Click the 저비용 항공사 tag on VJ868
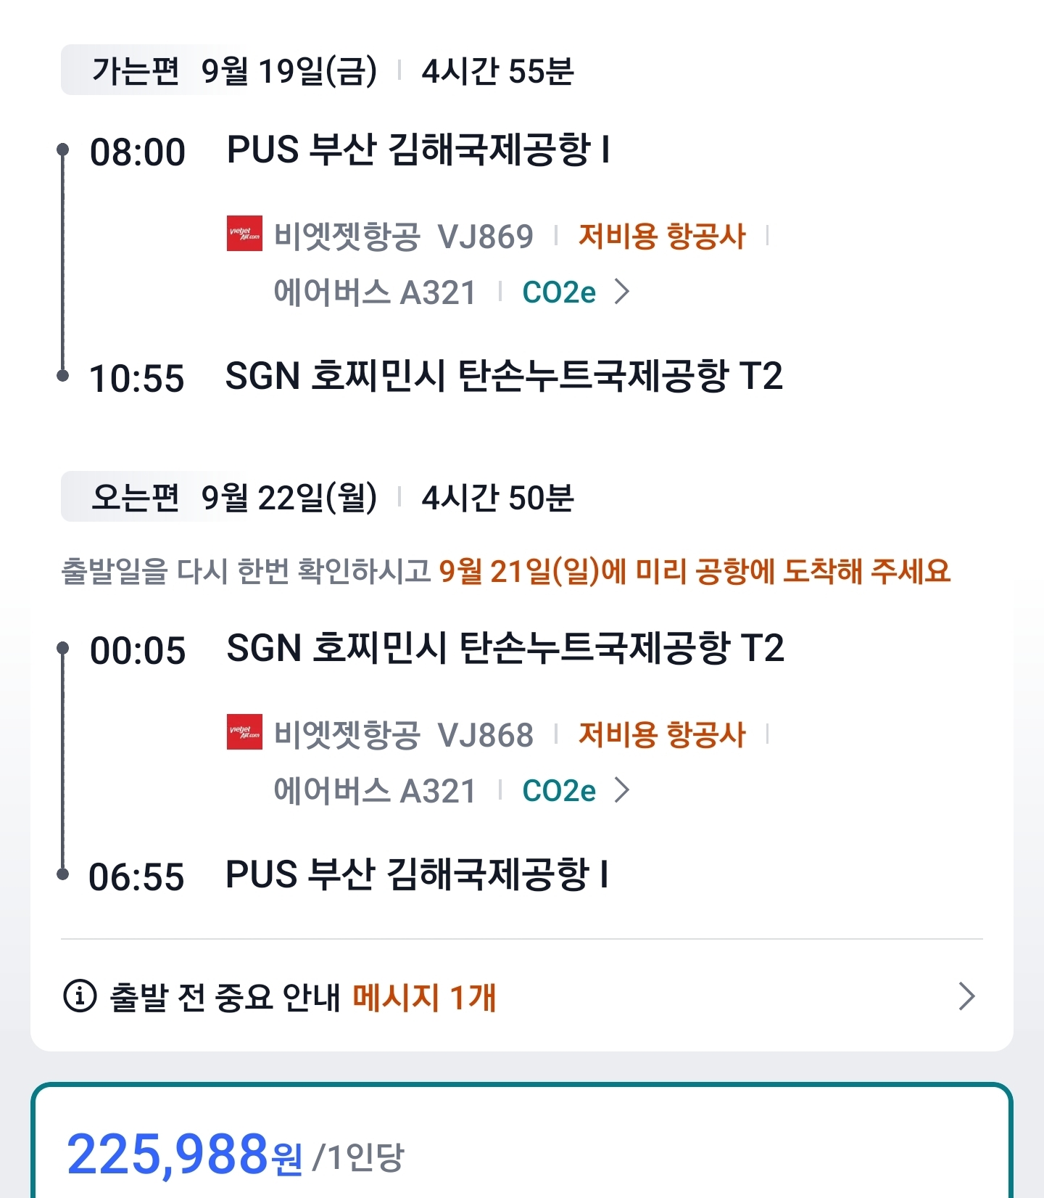 click(661, 735)
